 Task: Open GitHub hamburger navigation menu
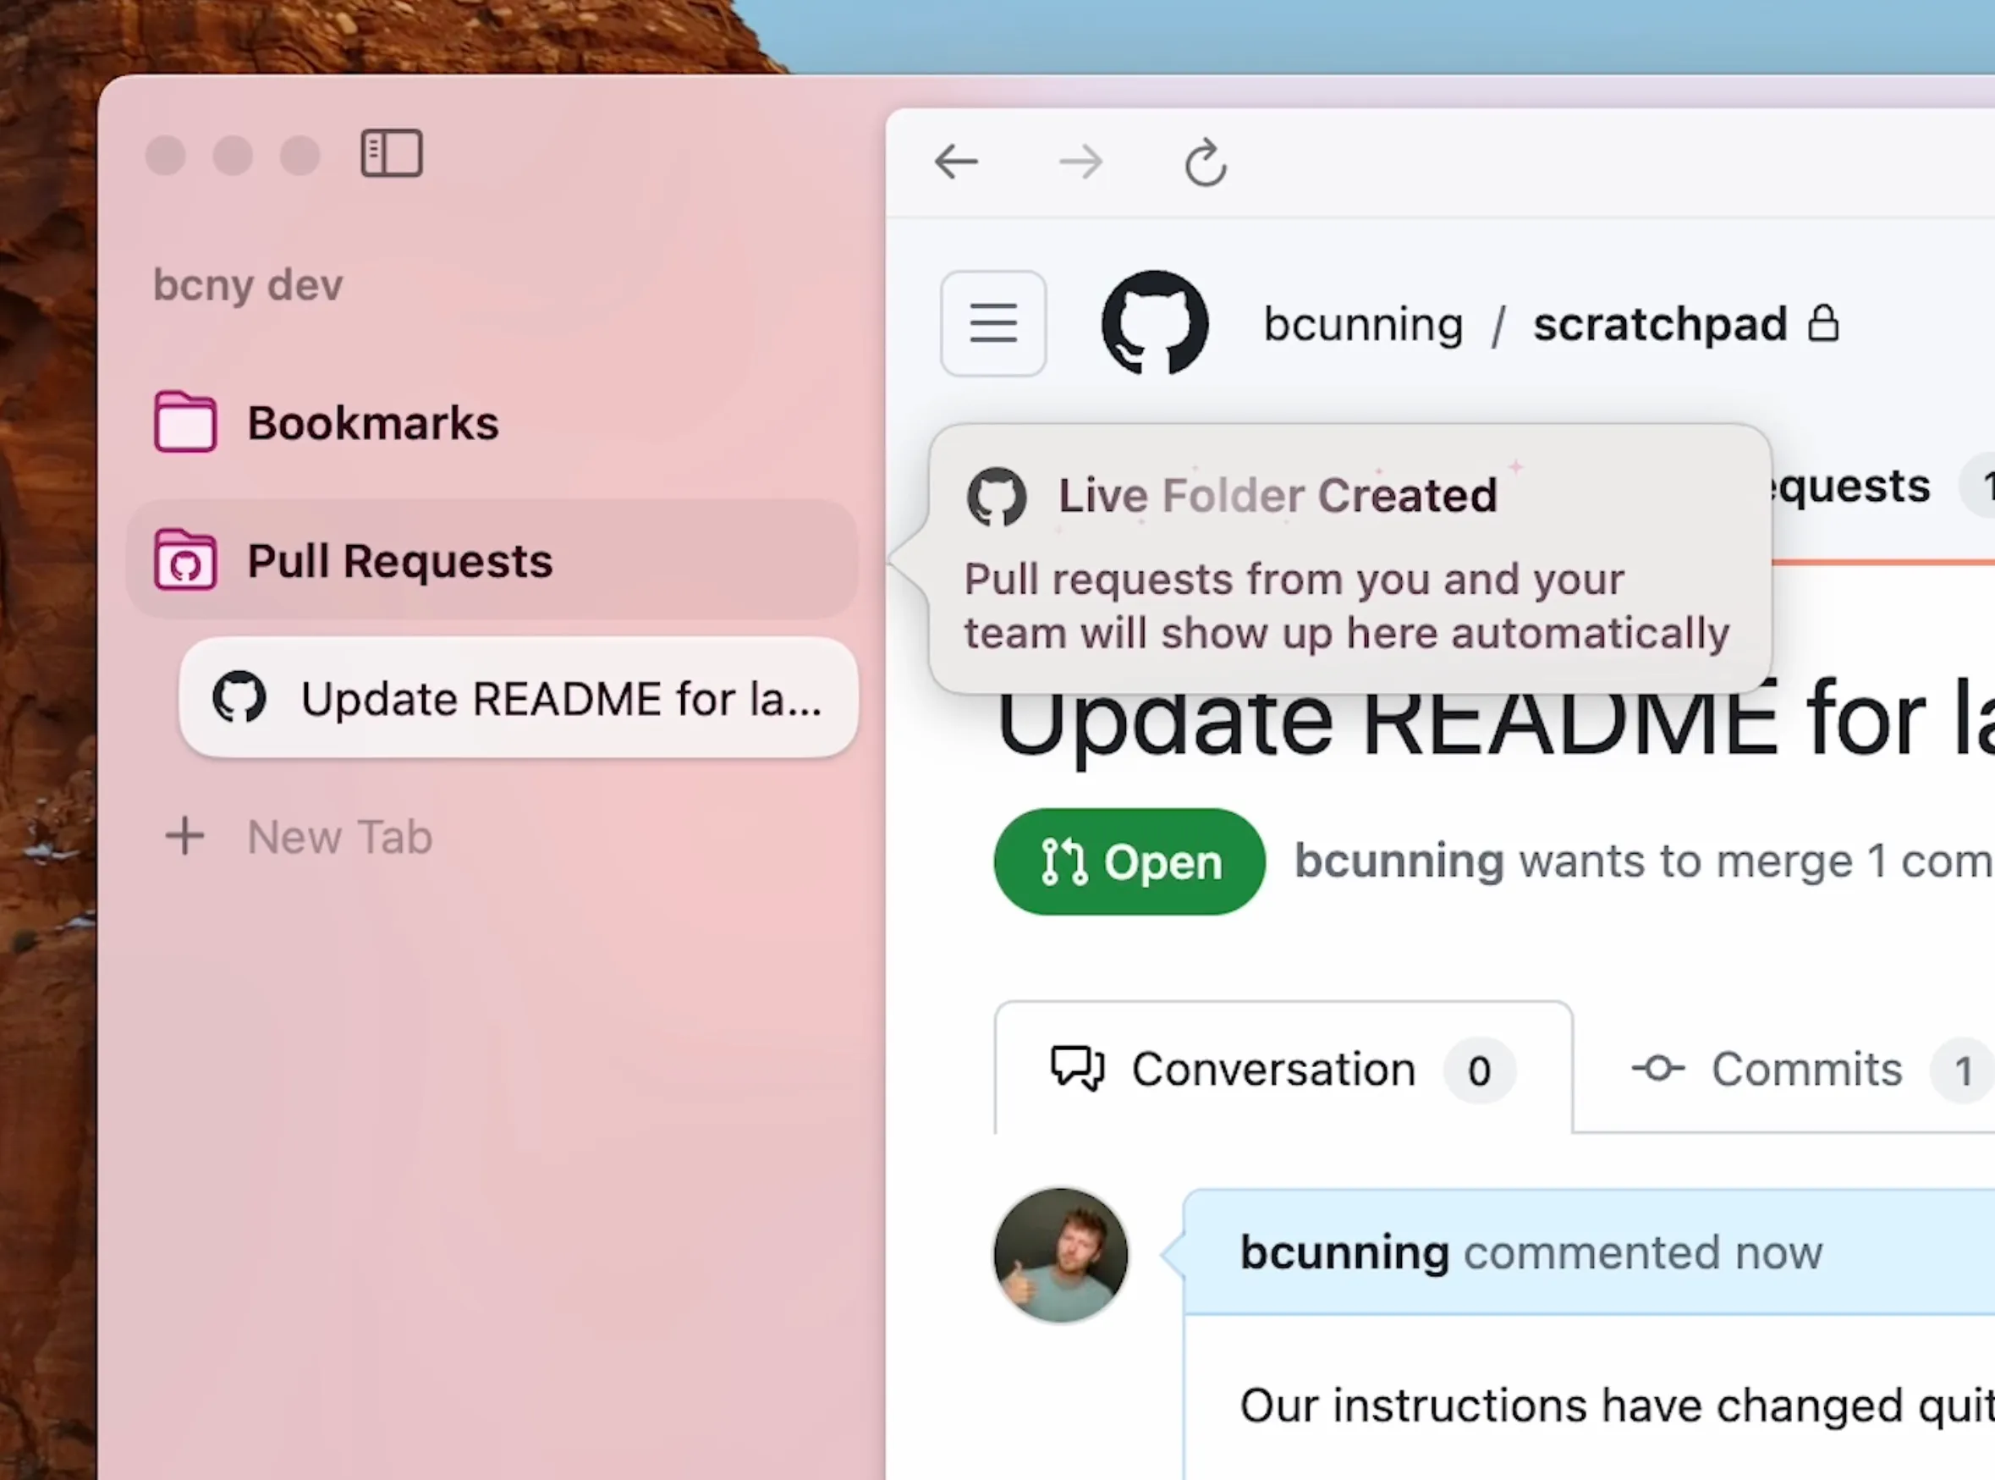[992, 323]
